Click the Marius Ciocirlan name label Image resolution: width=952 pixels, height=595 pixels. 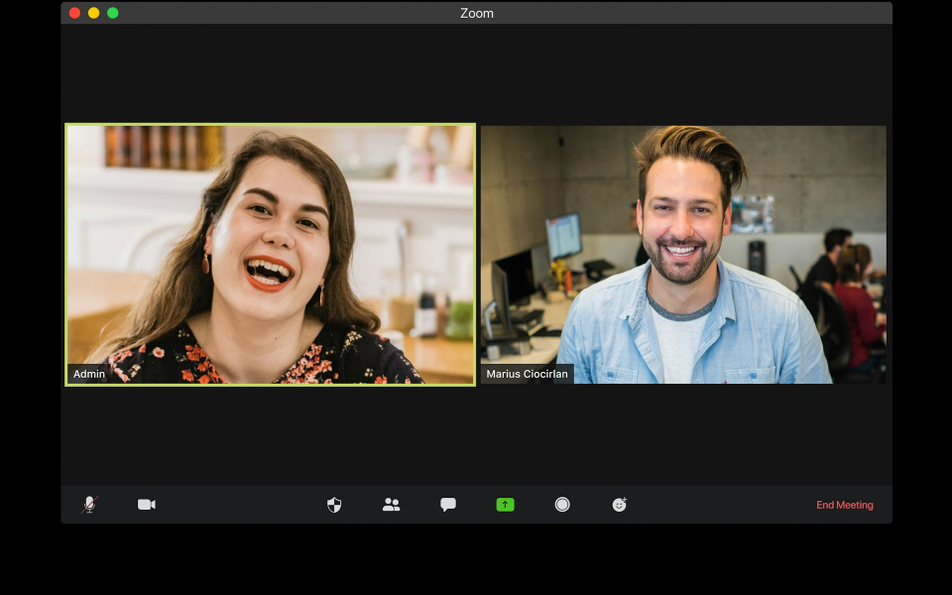(x=527, y=374)
